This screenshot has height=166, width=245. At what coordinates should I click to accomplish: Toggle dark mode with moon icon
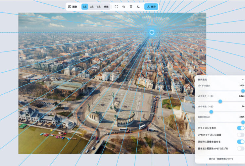(x=138, y=7)
